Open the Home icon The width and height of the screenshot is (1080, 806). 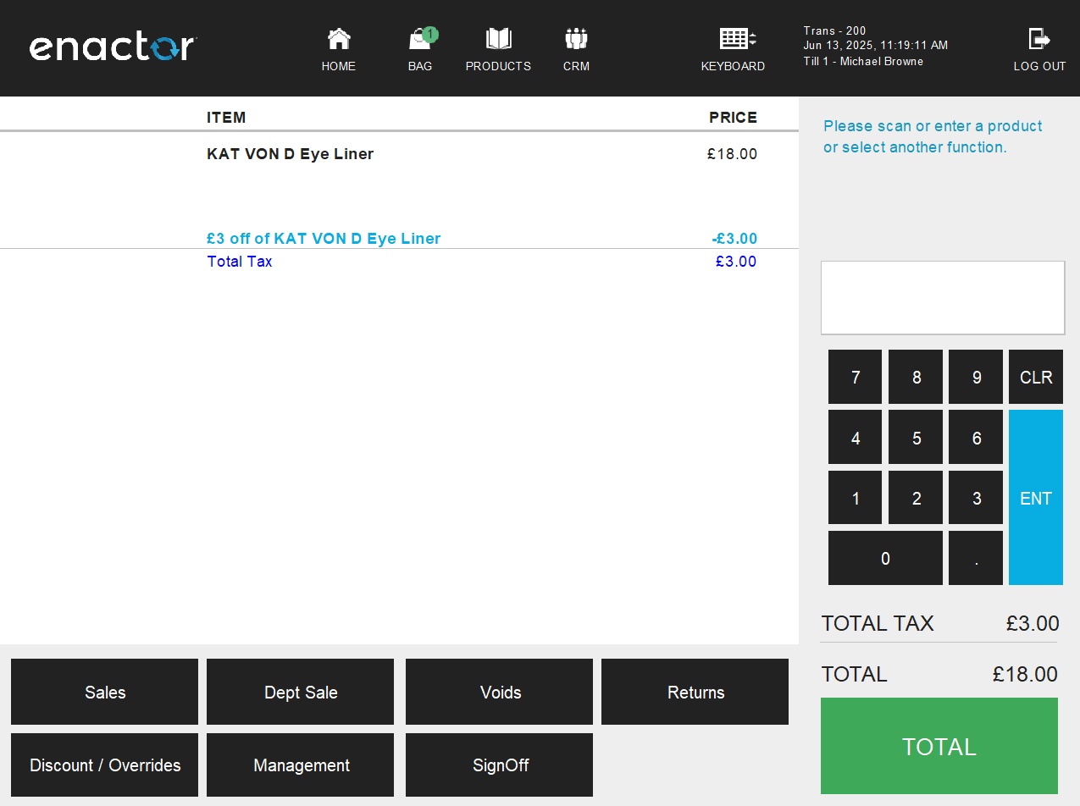pos(339,49)
